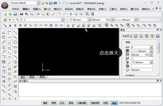Click the Open folder icon in standard toolbar
This screenshot has width=163, height=106.
coord(10,14)
